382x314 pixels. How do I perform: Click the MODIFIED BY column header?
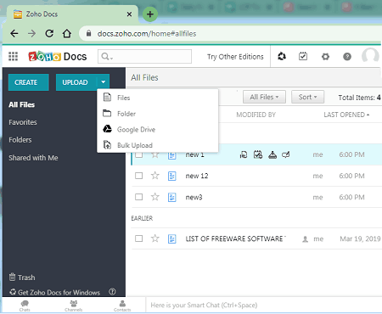(256, 115)
